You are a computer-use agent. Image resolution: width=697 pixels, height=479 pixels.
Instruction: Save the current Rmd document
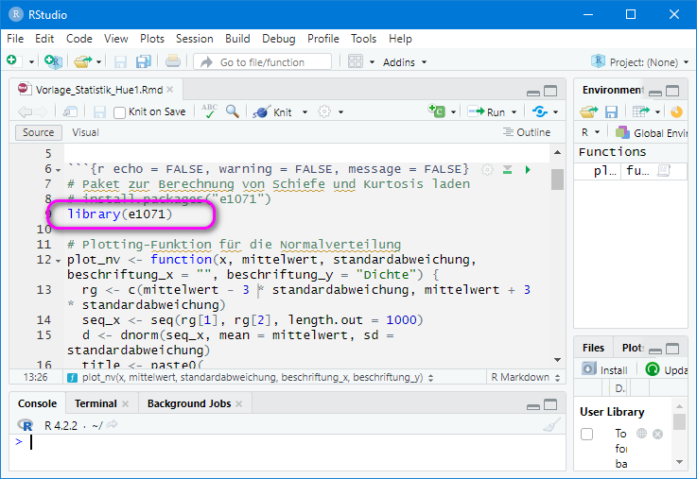(x=99, y=111)
